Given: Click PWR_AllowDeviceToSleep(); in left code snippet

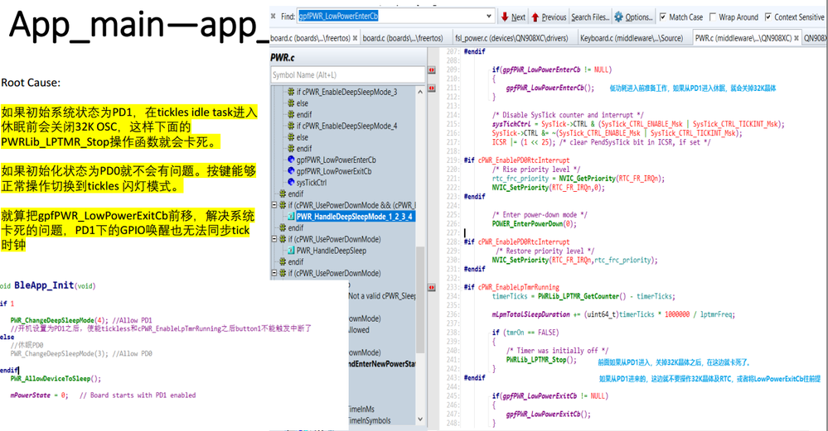Looking at the screenshot, I should point(56,378).
